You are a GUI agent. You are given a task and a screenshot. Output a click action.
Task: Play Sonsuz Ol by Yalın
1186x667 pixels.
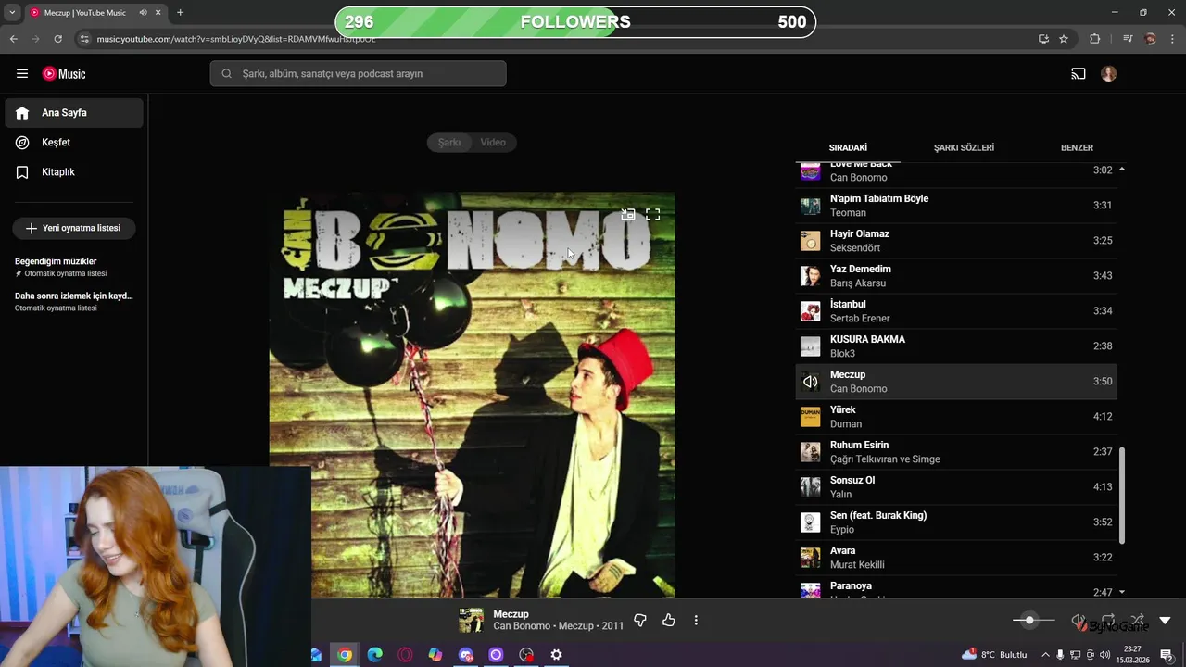click(956, 487)
